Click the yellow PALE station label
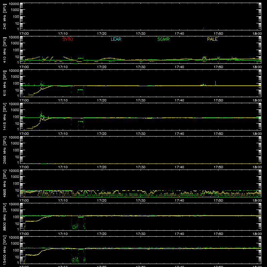267x267 pixels. click(212, 39)
